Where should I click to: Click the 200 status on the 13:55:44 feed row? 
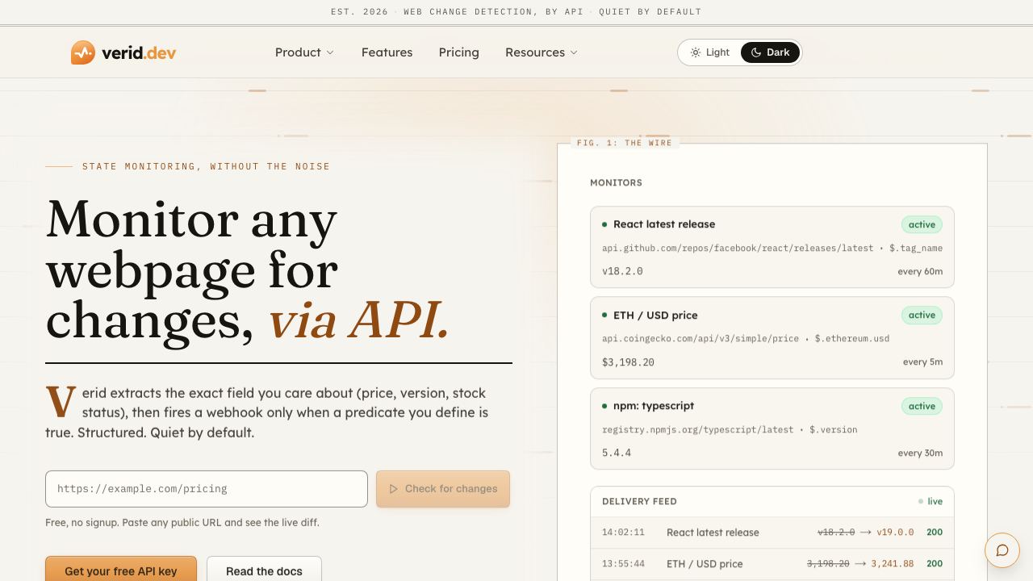(935, 564)
